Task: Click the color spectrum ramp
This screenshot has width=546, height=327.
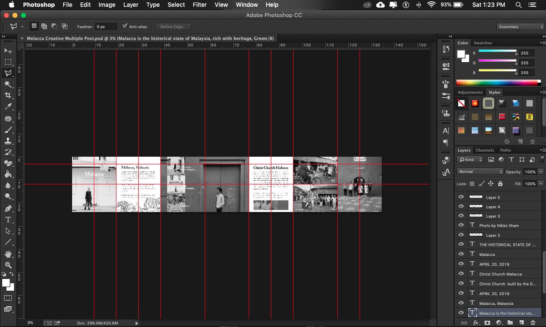Action: [x=498, y=83]
